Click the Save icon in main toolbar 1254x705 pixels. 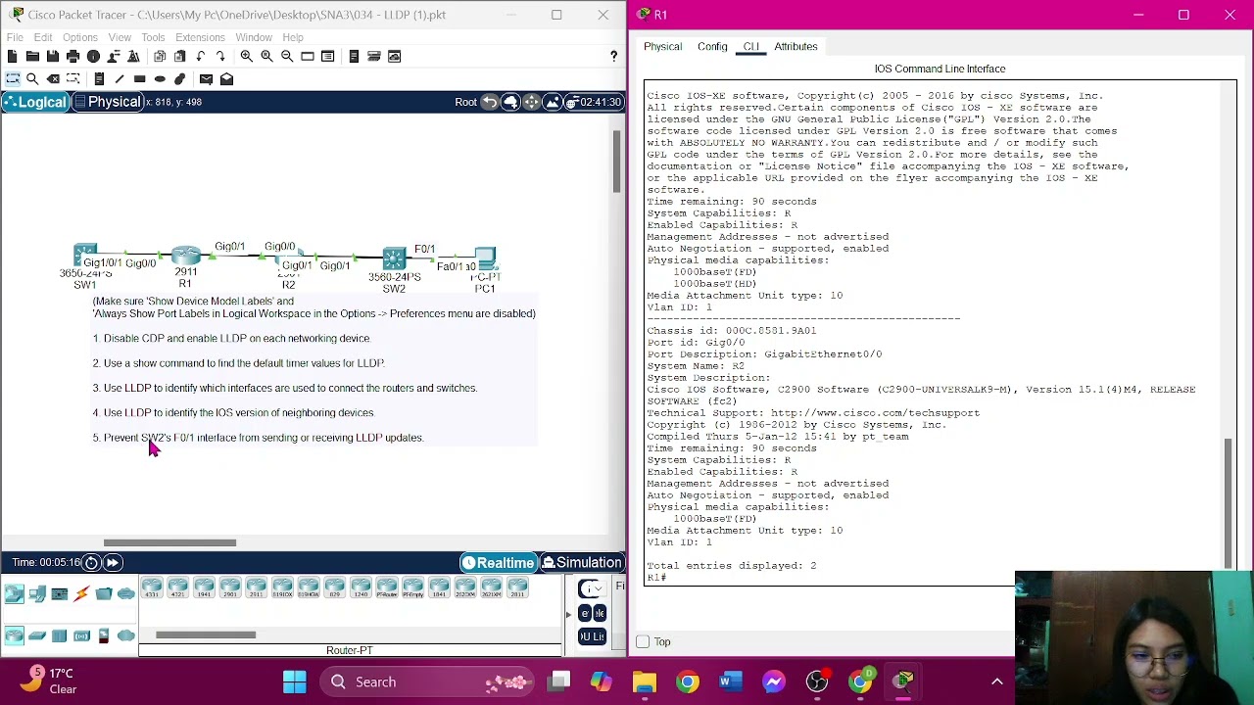(53, 57)
